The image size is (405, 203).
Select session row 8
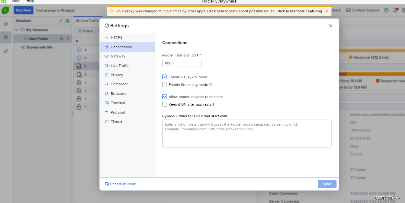pyautogui.click(x=87, y=58)
